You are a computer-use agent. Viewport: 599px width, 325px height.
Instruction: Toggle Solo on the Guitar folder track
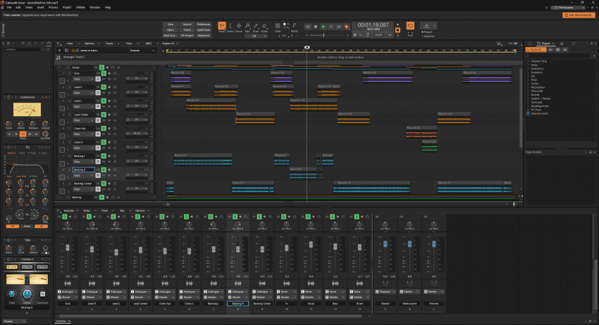[101, 68]
